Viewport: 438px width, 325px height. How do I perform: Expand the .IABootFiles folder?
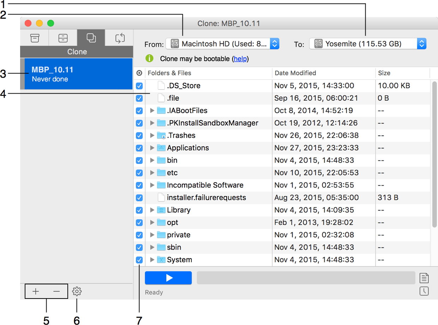(152, 111)
